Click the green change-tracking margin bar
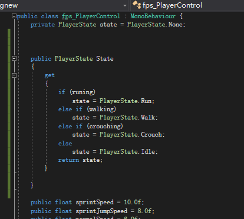The image size is (244, 219). (9, 114)
